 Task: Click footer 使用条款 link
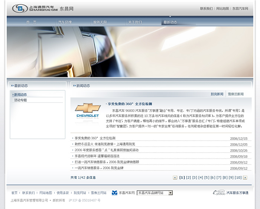coord(63,193)
